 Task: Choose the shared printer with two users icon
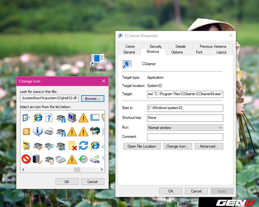(61, 146)
